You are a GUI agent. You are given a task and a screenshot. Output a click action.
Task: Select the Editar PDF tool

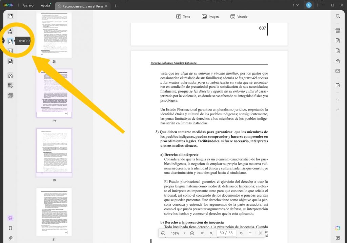pos(11,40)
